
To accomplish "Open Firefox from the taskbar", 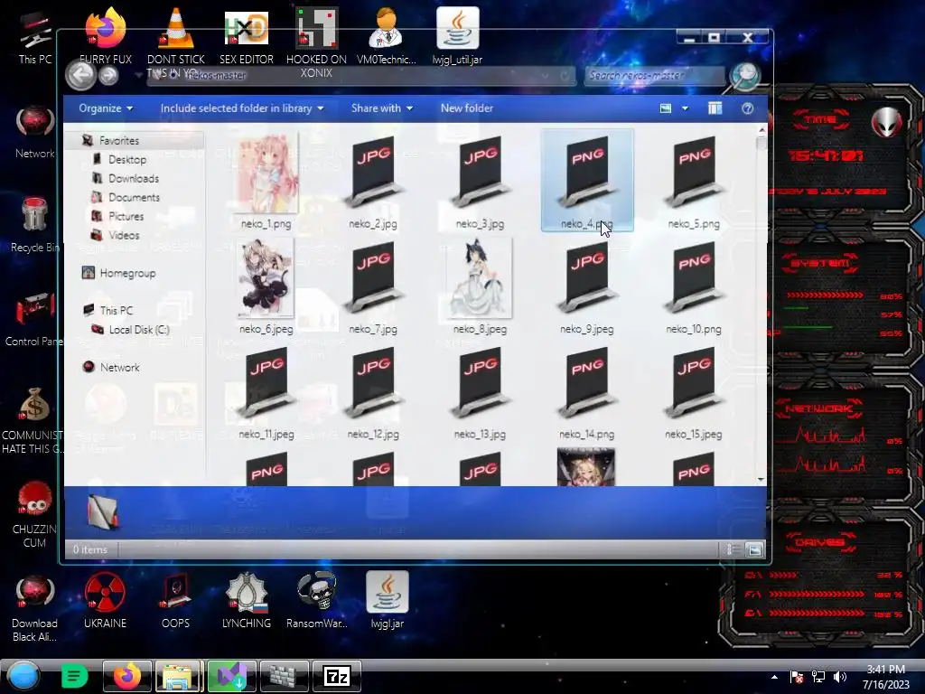I will (x=126, y=676).
